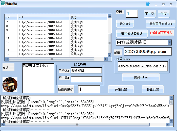The height and width of the screenshot is (131, 177).
Task: Click id cell 10 in the table
Action: [x=8, y=34]
